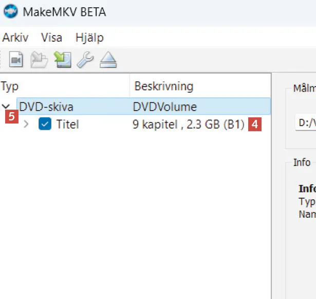Click the DVDVolume description text

[164, 107]
